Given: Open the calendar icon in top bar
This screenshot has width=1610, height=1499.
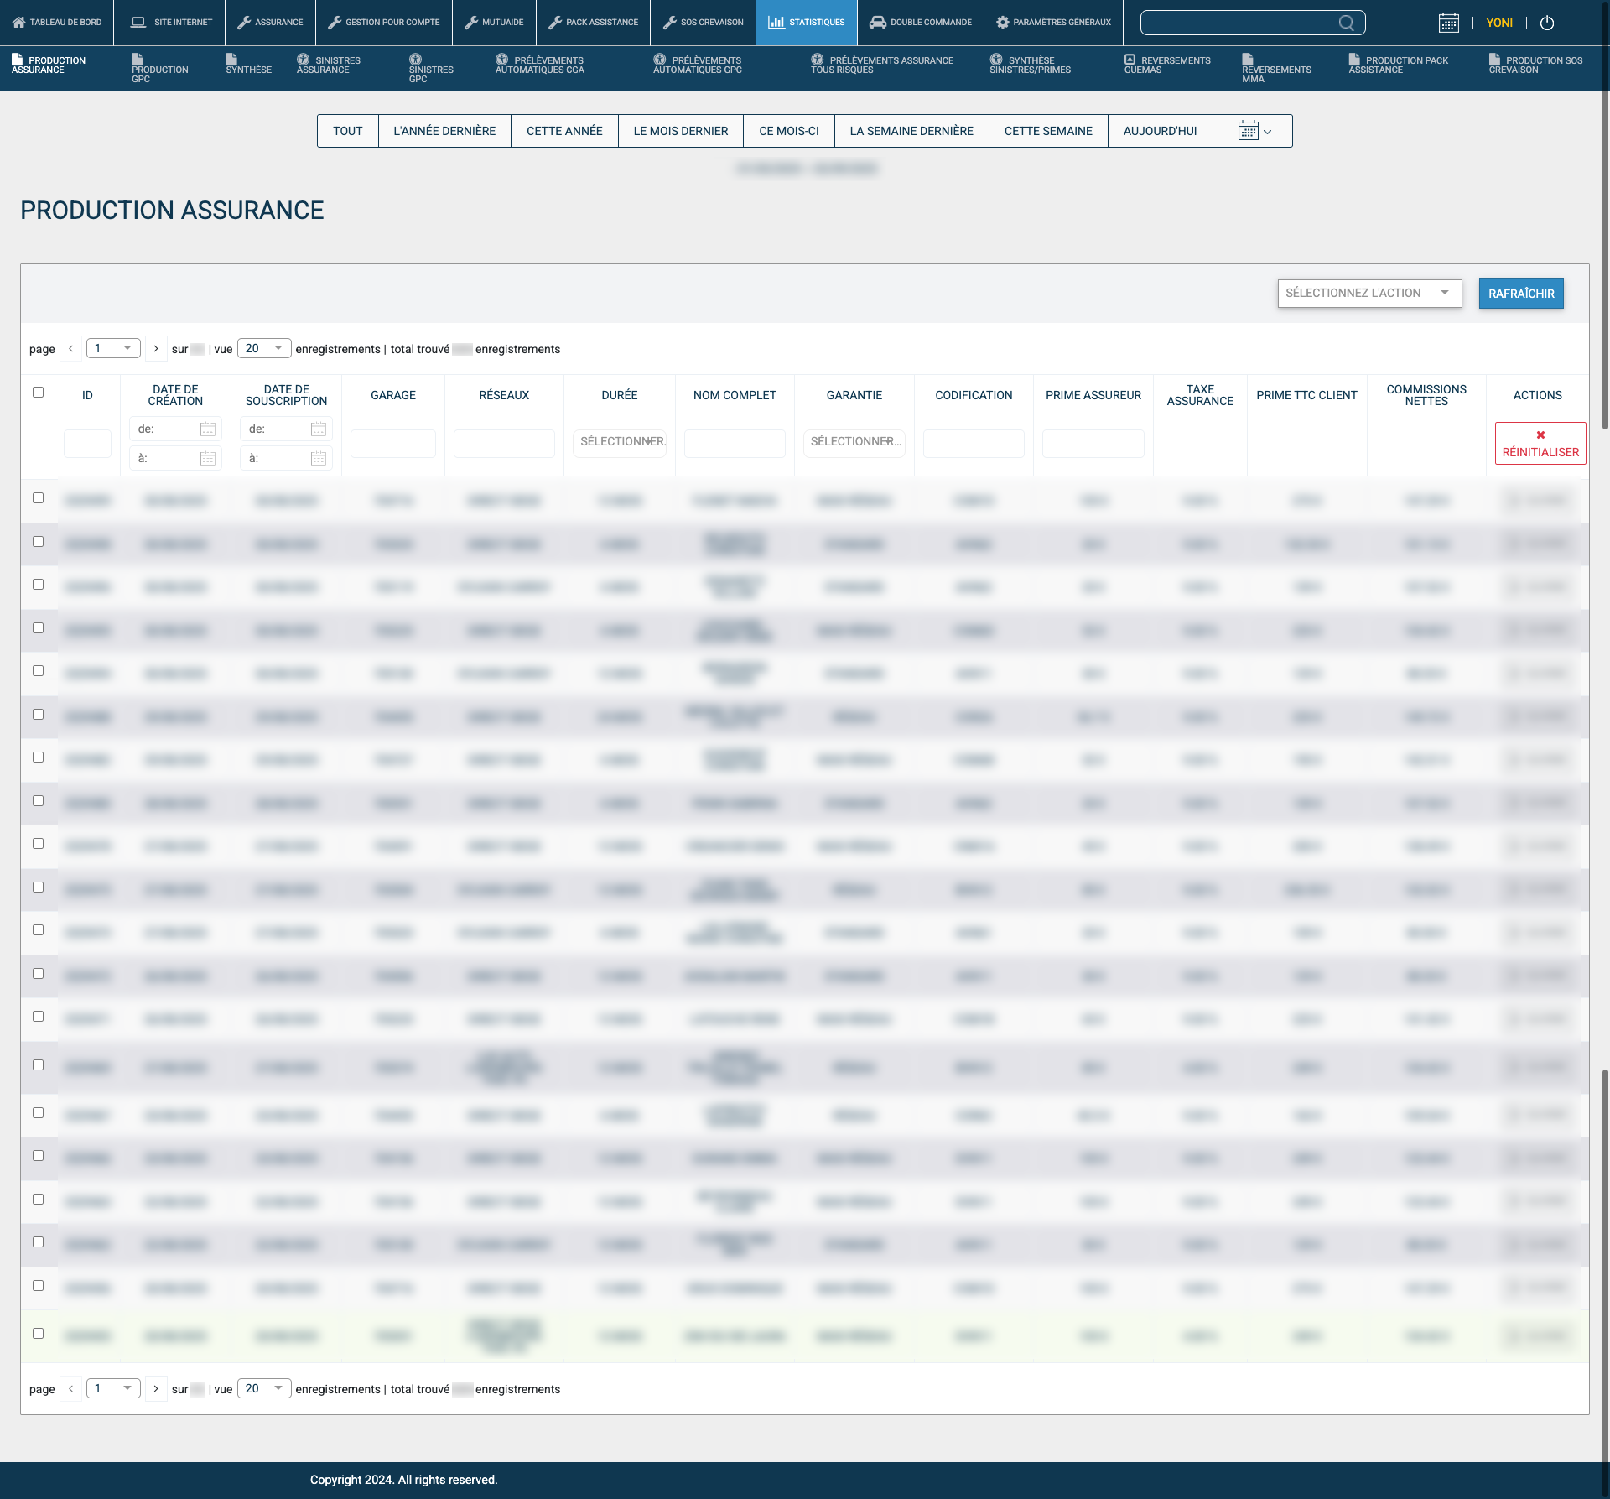Looking at the screenshot, I should point(1448,23).
